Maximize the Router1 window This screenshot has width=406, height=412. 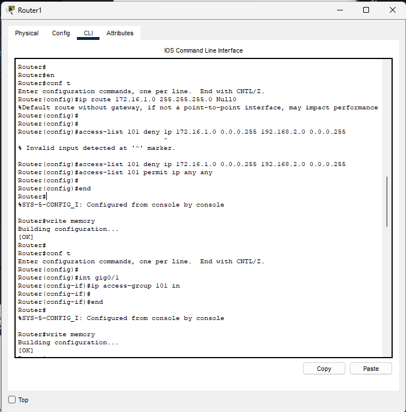tap(366, 10)
